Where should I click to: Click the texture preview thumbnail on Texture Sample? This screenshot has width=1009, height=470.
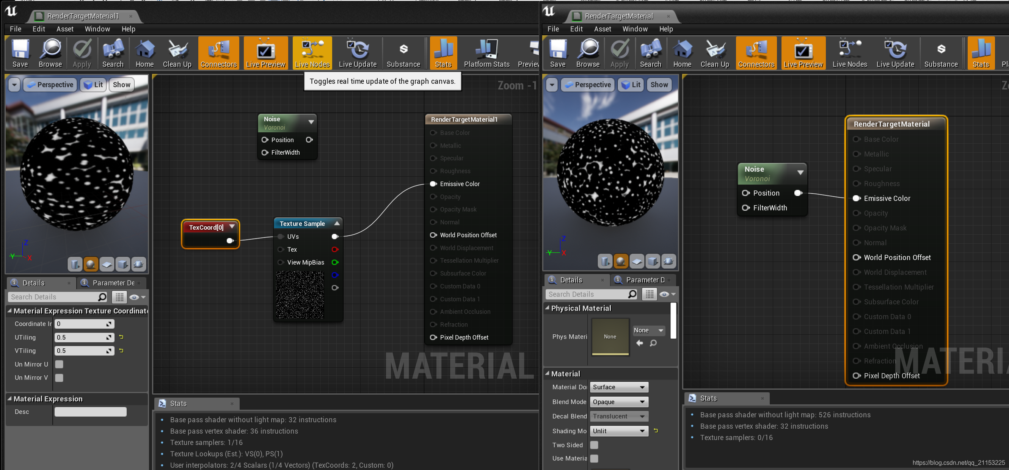coord(300,295)
